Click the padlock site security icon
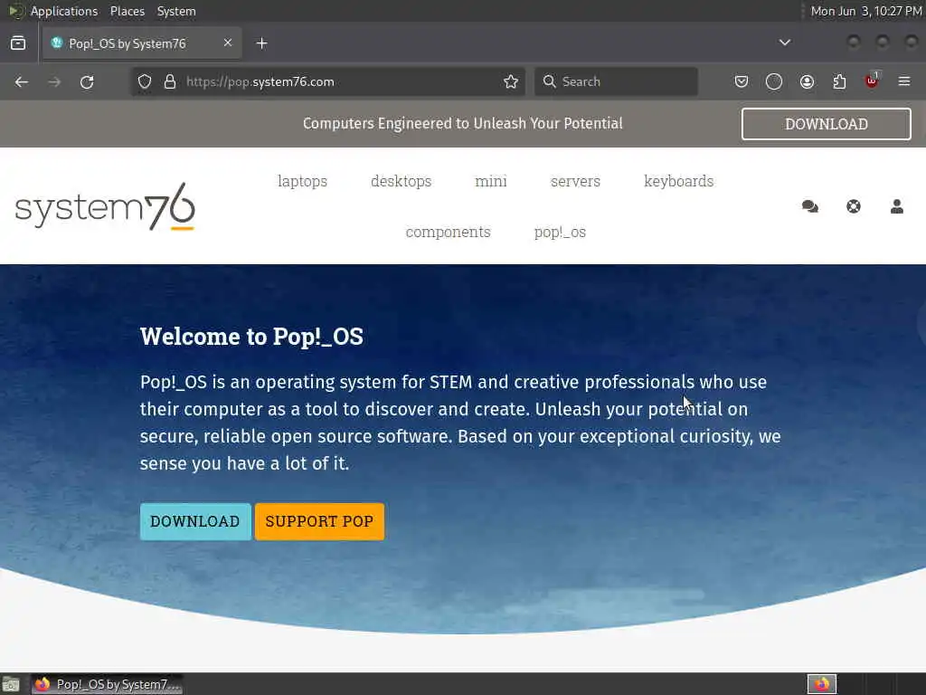The image size is (926, 695). [170, 81]
